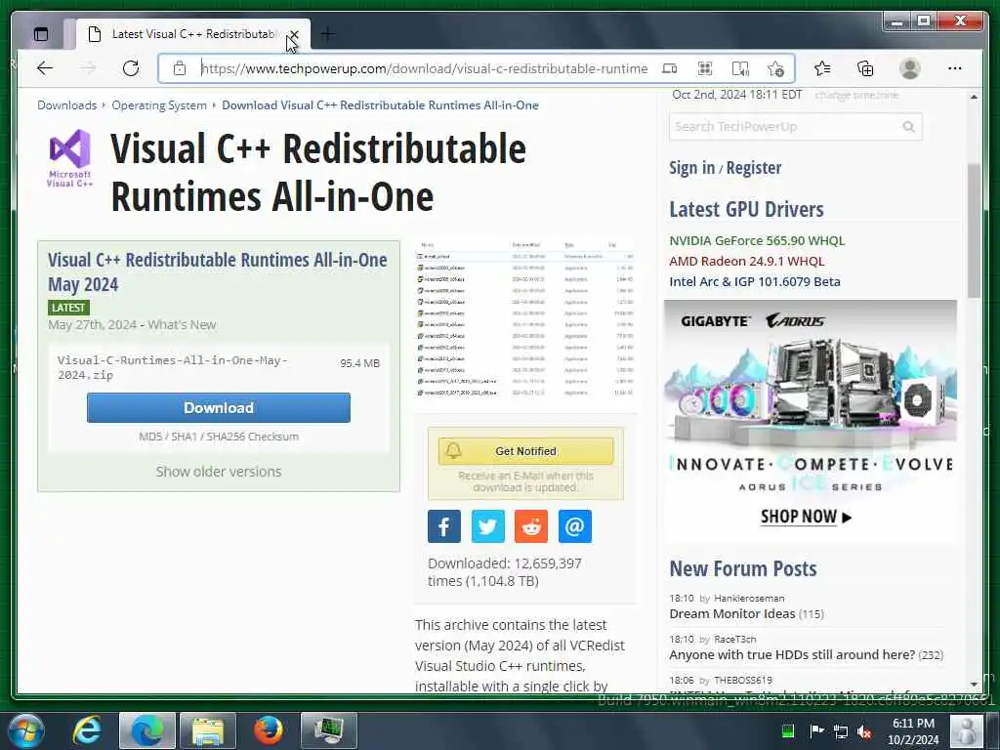Open NVIDIA GeForce 565.90 WHQL driver
This screenshot has height=750, width=1000.
tap(757, 240)
